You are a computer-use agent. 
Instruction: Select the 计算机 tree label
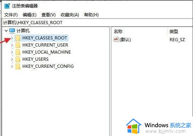23,31
